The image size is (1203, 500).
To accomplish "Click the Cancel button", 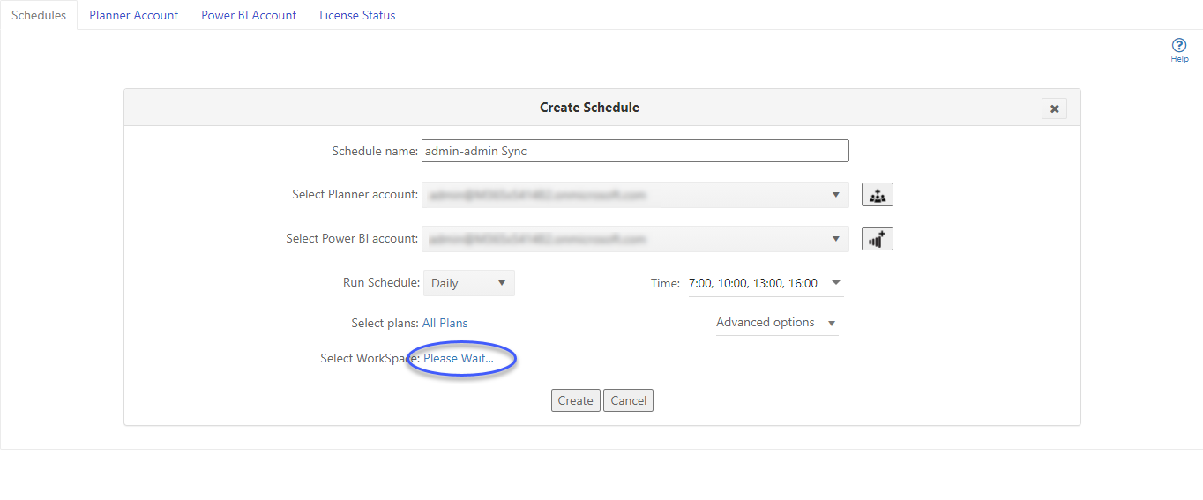I will tap(629, 400).
